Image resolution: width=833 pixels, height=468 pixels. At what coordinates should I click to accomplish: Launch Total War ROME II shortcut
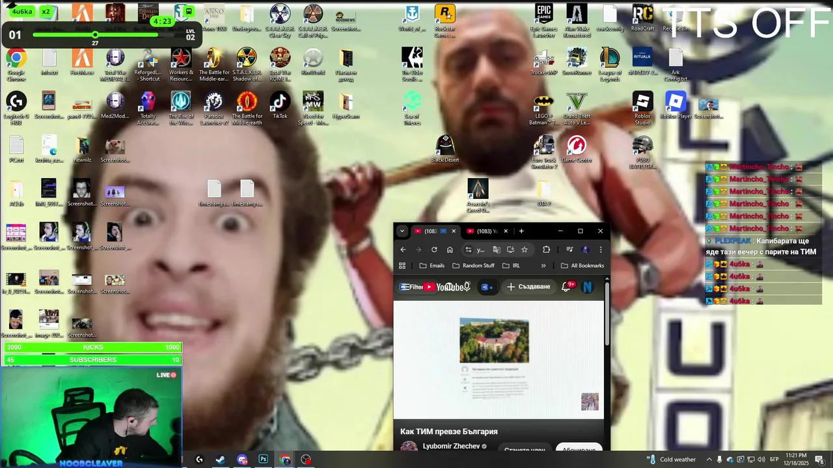coord(280,64)
